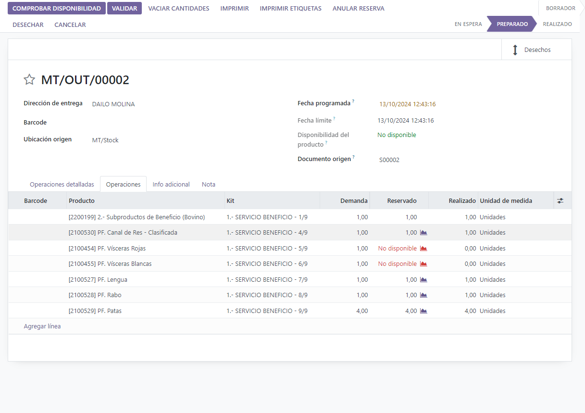Open forecast chart icon for PF. Rabo
This screenshot has width=585, height=413.
point(423,295)
